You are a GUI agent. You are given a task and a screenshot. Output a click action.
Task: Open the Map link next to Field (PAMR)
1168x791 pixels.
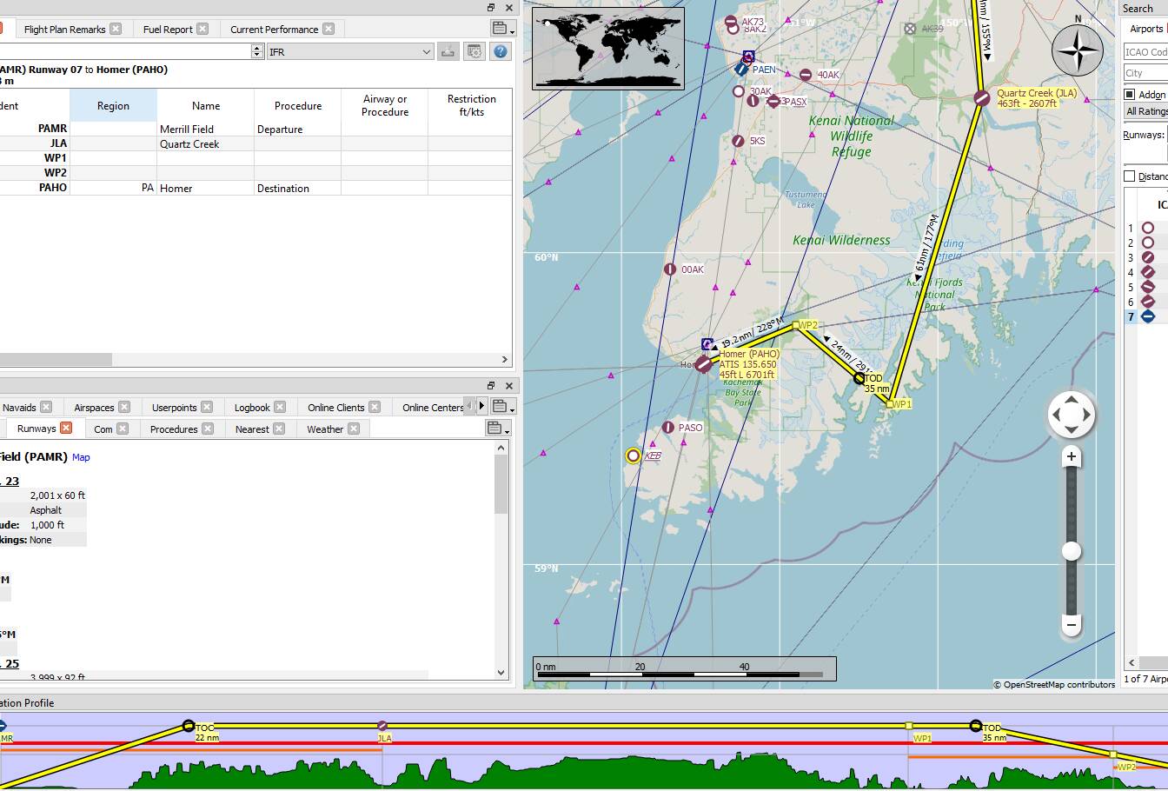[81, 456]
